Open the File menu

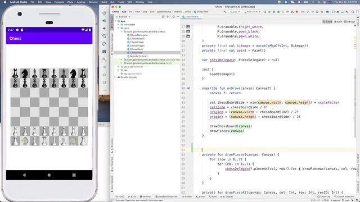[33, 2]
